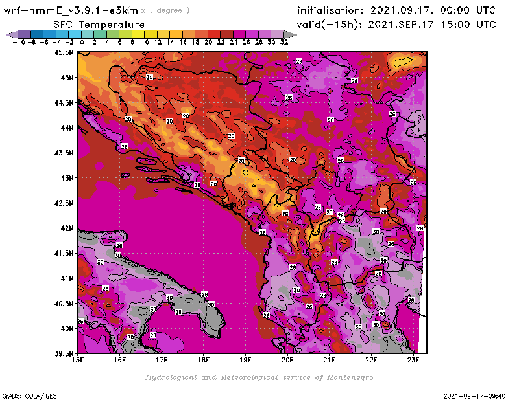This screenshot has width=519, height=400.
Task: Click the legend swatch between 4 and 6
Action: (x=113, y=34)
